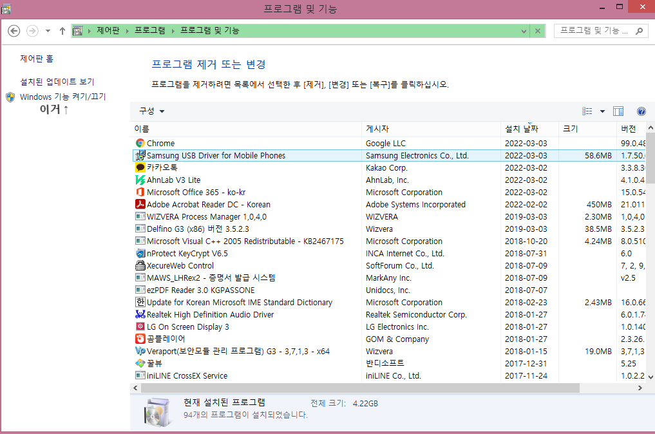
Task: Stop loading with the address bar X
Action: pyautogui.click(x=538, y=31)
